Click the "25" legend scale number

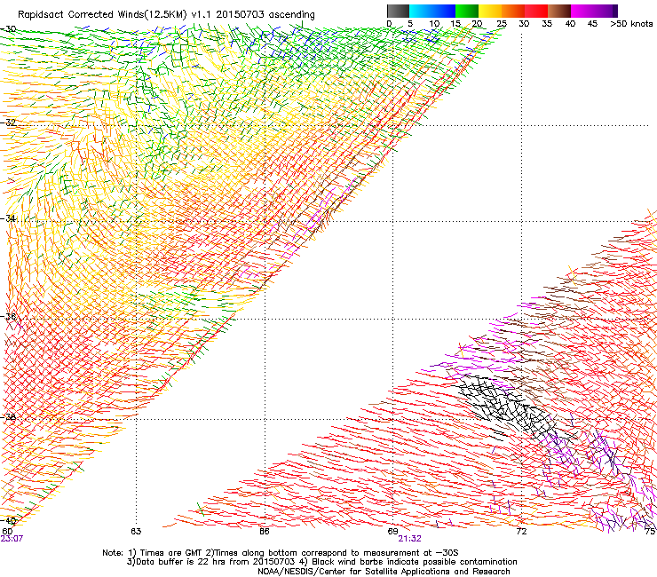tap(502, 24)
